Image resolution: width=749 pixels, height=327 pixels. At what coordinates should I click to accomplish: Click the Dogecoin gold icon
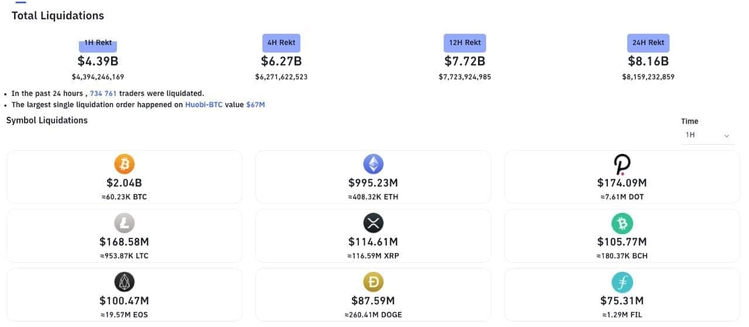373,282
